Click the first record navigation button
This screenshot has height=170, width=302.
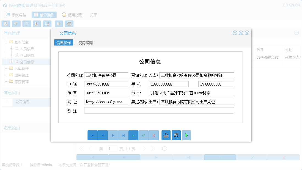click(93, 135)
